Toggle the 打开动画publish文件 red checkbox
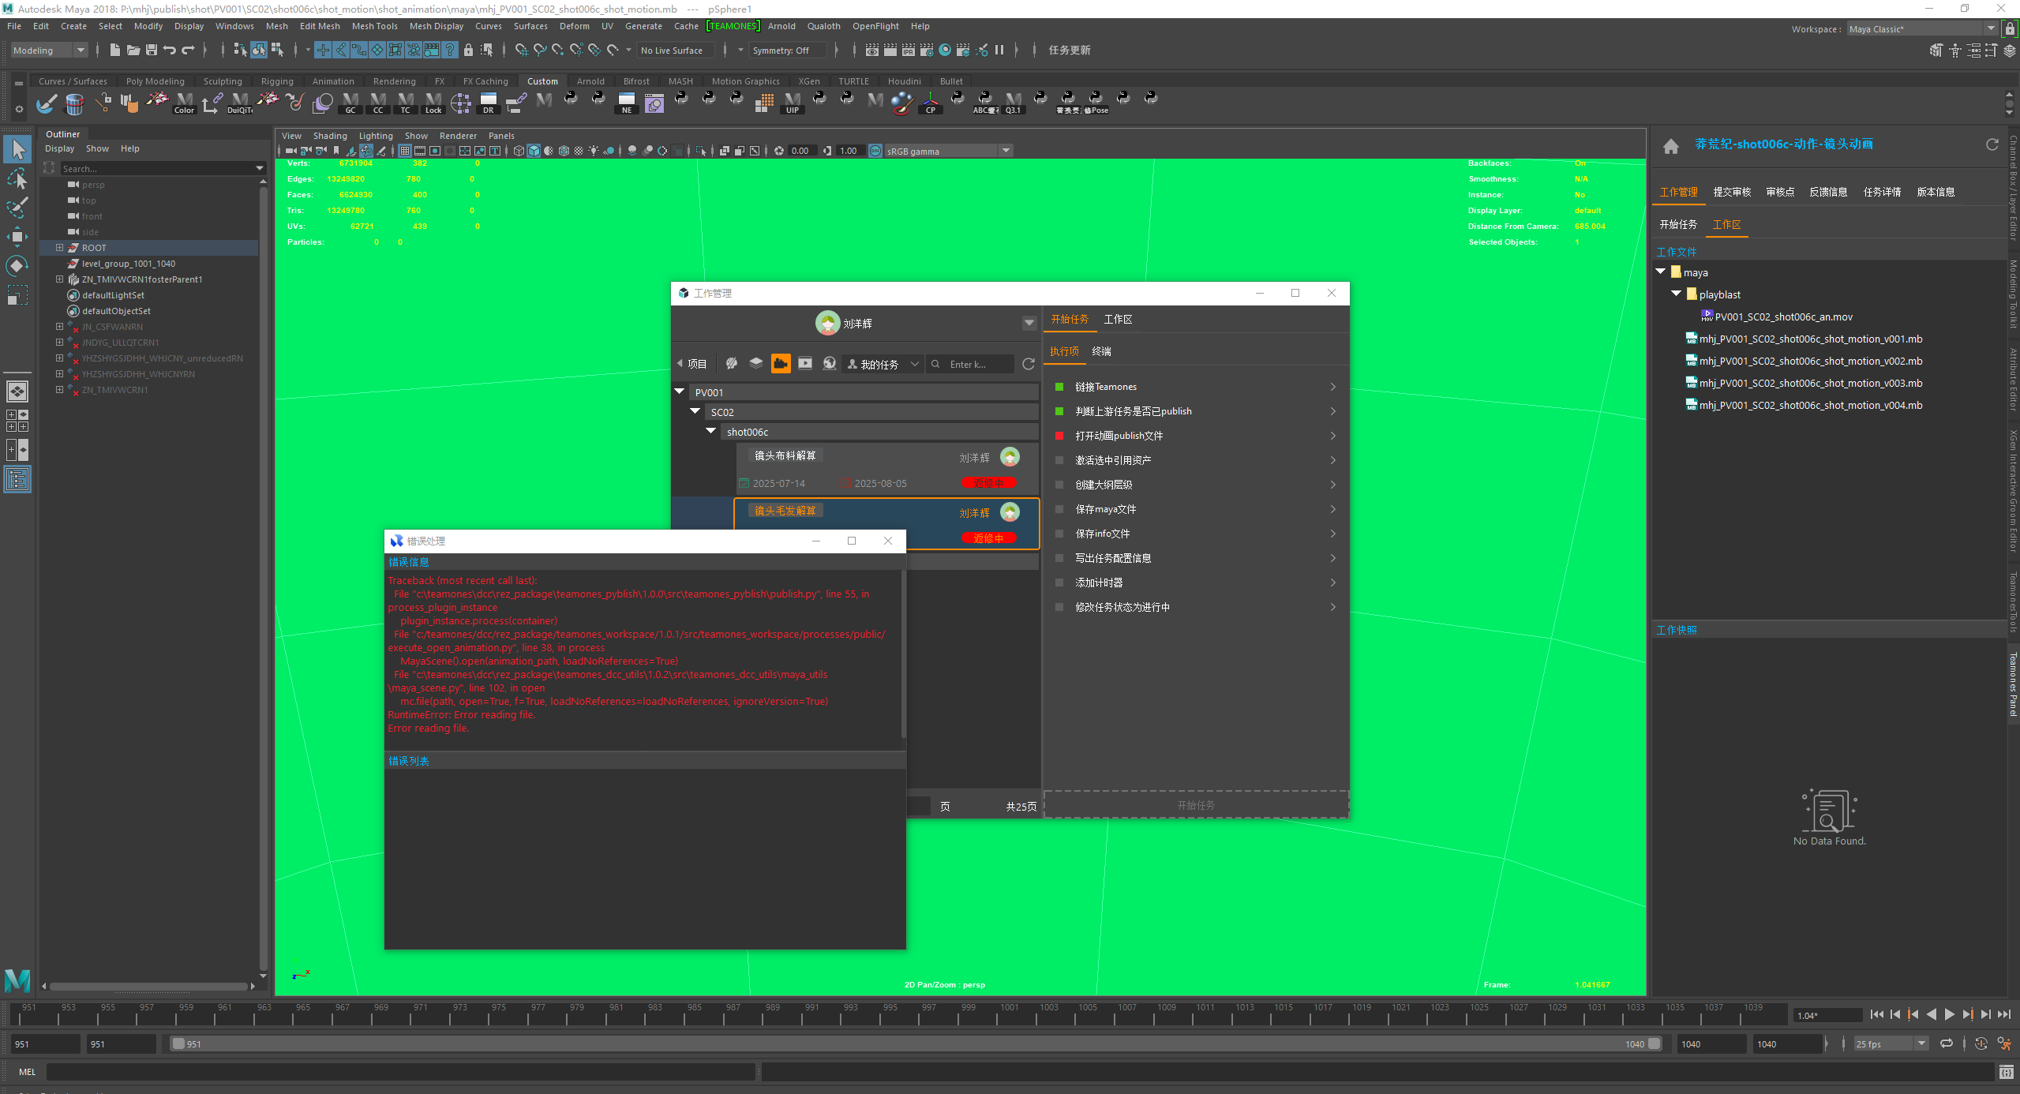The height and width of the screenshot is (1094, 2020). [1059, 436]
